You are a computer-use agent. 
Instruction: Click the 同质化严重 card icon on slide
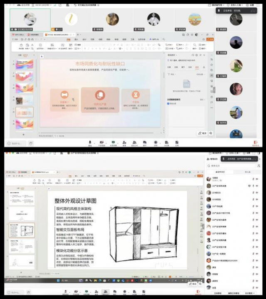[x=100, y=95]
